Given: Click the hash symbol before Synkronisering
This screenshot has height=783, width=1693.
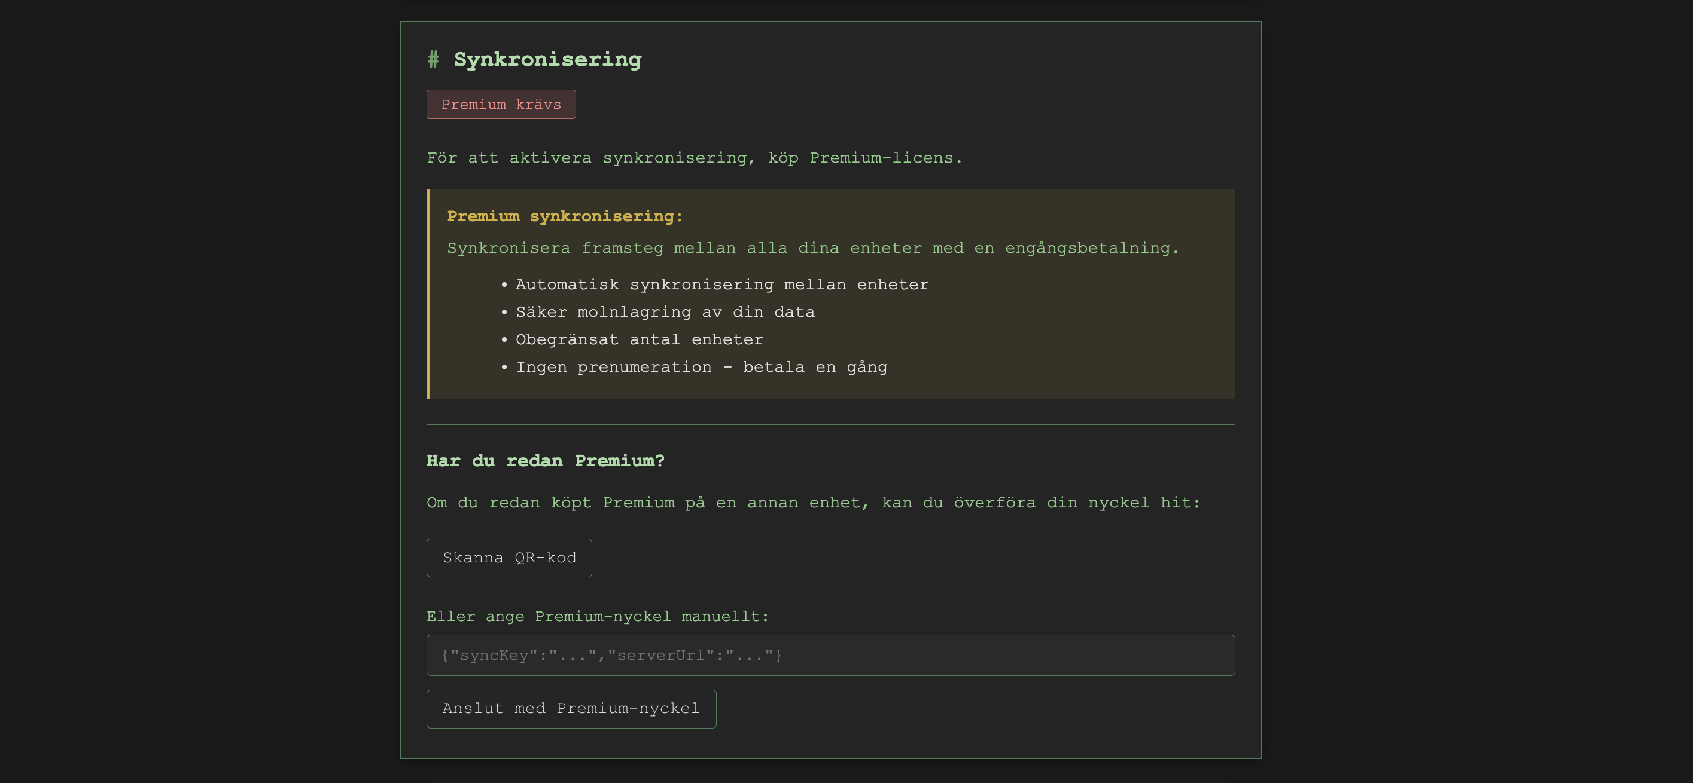Looking at the screenshot, I should point(433,59).
